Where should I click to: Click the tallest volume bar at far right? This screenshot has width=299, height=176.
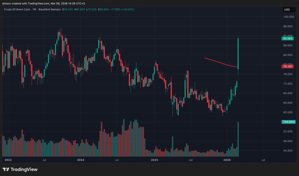[x=238, y=139]
